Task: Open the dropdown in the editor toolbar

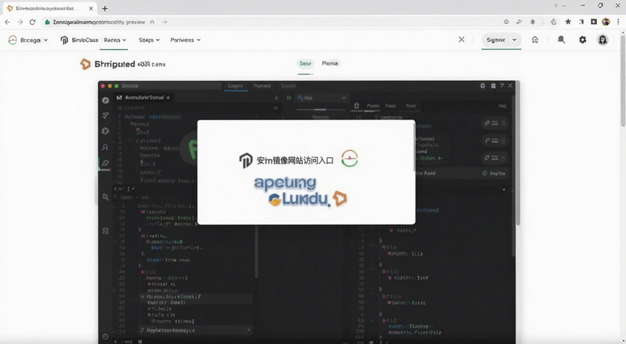Action: (x=322, y=98)
